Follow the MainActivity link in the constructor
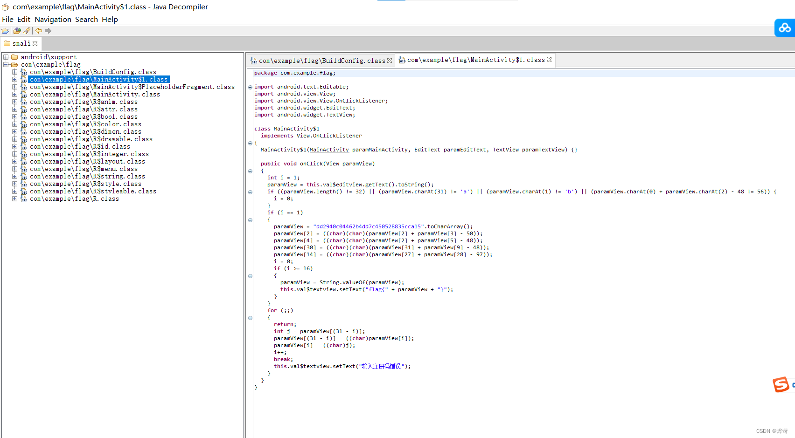This screenshot has height=438, width=795. click(329, 150)
